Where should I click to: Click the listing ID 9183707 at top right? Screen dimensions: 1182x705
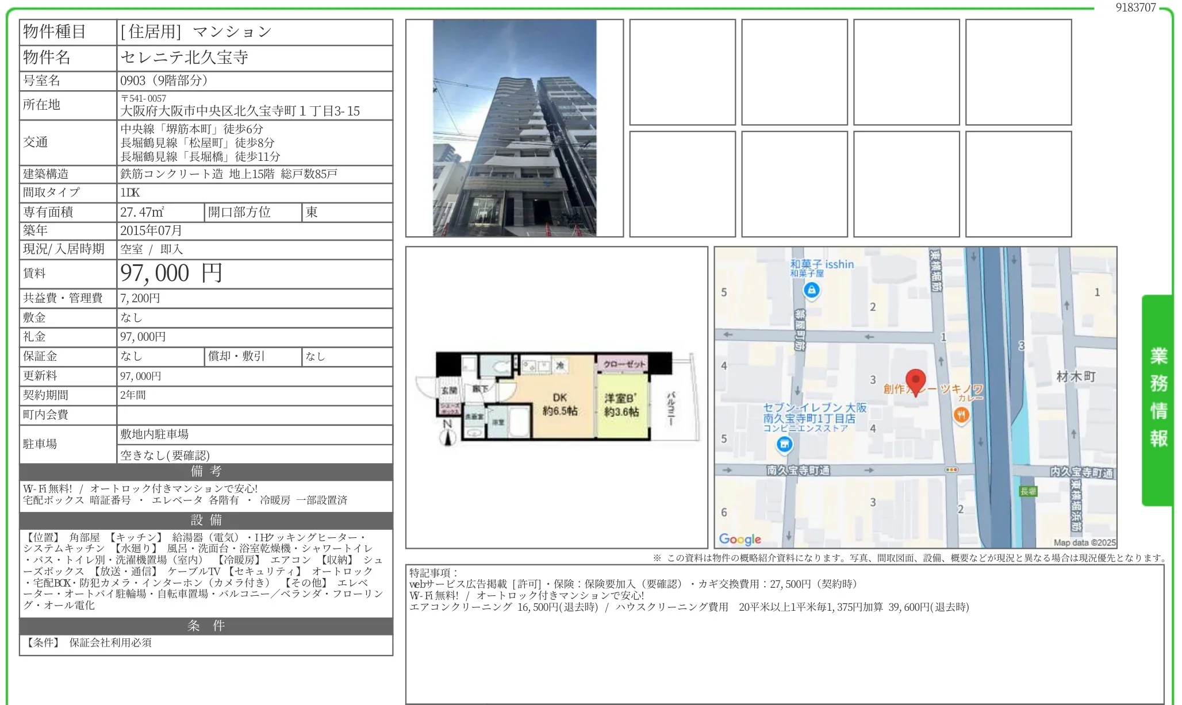pyautogui.click(x=1135, y=7)
